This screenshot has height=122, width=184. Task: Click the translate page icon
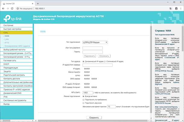(171, 8)
